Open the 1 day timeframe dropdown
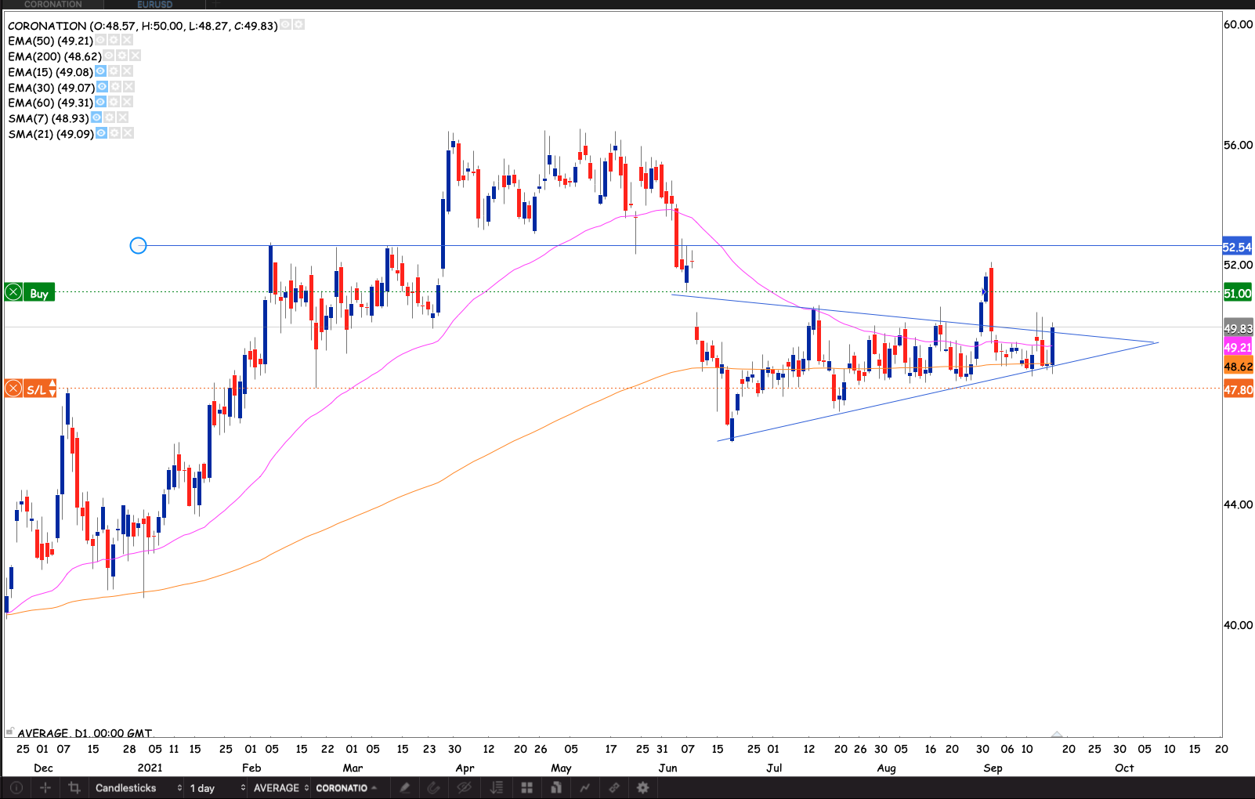This screenshot has width=1255, height=799. point(216,788)
